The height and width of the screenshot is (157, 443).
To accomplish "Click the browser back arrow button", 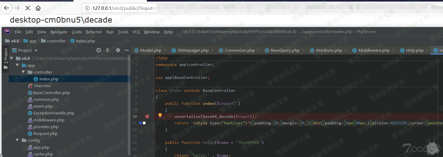I will pyautogui.click(x=7, y=8).
